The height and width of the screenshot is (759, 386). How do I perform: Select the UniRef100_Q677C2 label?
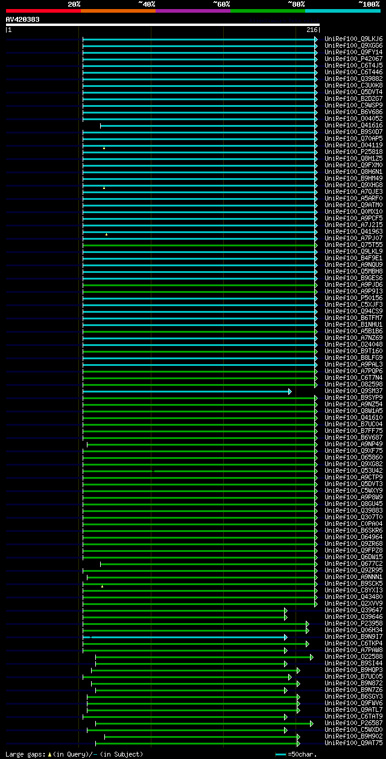pyautogui.click(x=353, y=563)
